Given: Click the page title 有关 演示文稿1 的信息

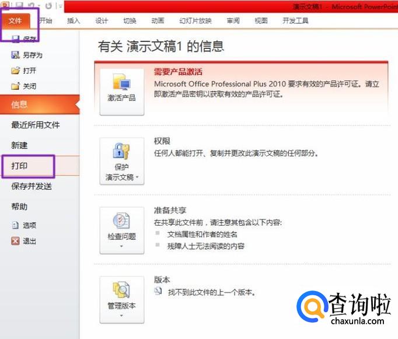Looking at the screenshot, I should click(x=161, y=47).
